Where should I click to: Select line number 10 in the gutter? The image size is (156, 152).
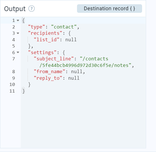tap(12, 85)
